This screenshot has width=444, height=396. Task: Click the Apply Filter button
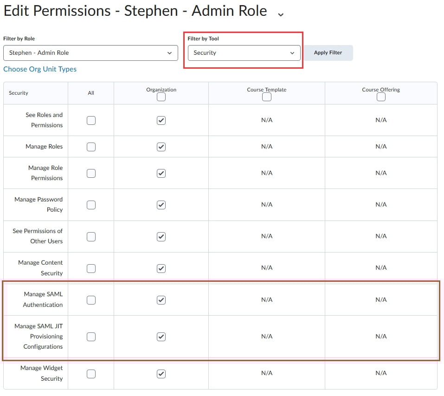328,53
